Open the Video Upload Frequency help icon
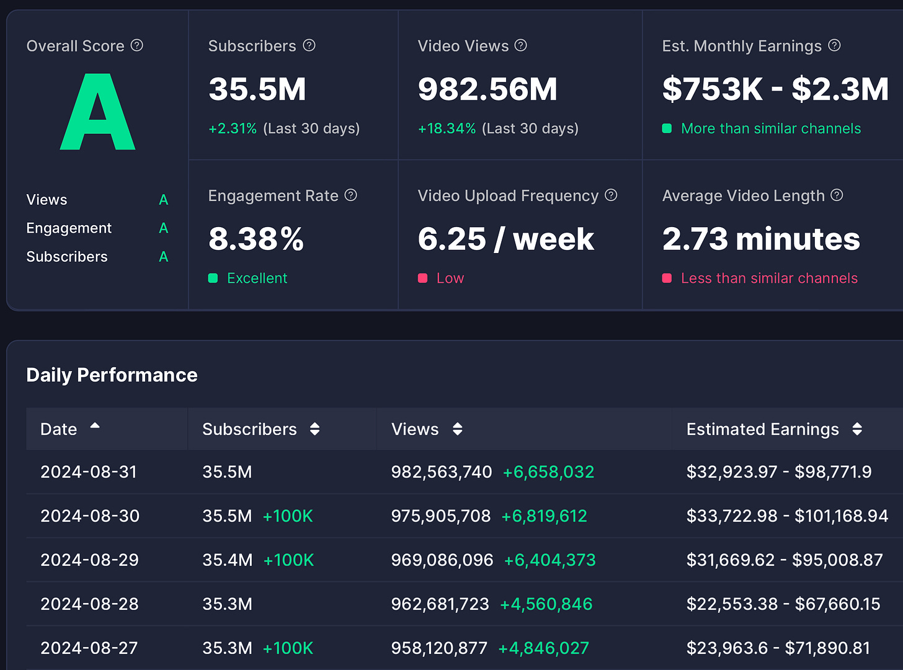The height and width of the screenshot is (670, 903). (x=611, y=195)
